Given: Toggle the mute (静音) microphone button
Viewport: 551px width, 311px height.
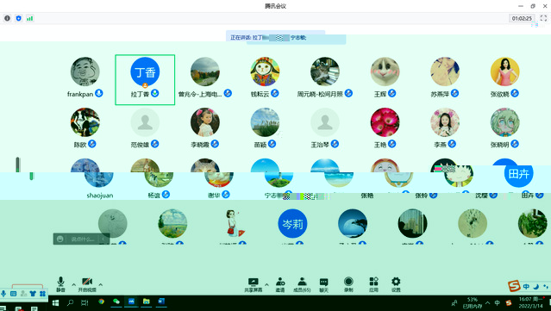Looking at the screenshot, I should 60,284.
